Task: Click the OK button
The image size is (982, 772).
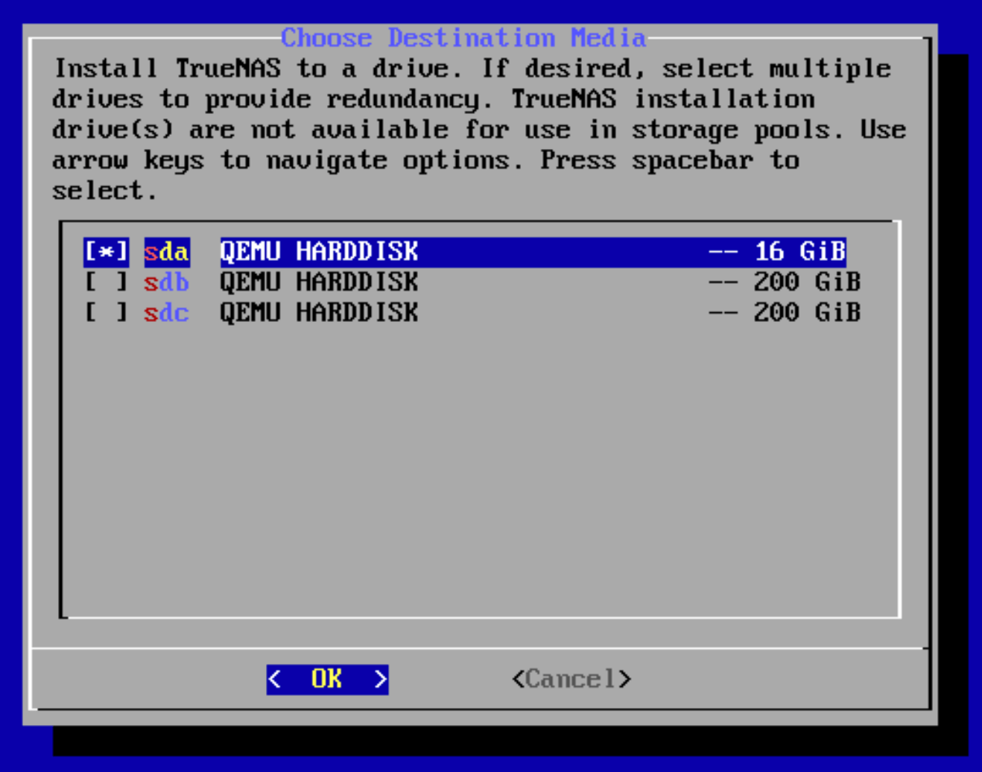Action: coord(327,680)
